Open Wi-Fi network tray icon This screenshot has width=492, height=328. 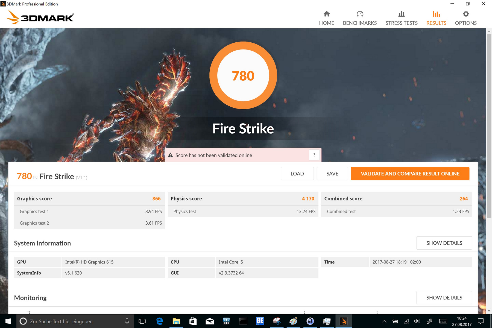[407, 321]
